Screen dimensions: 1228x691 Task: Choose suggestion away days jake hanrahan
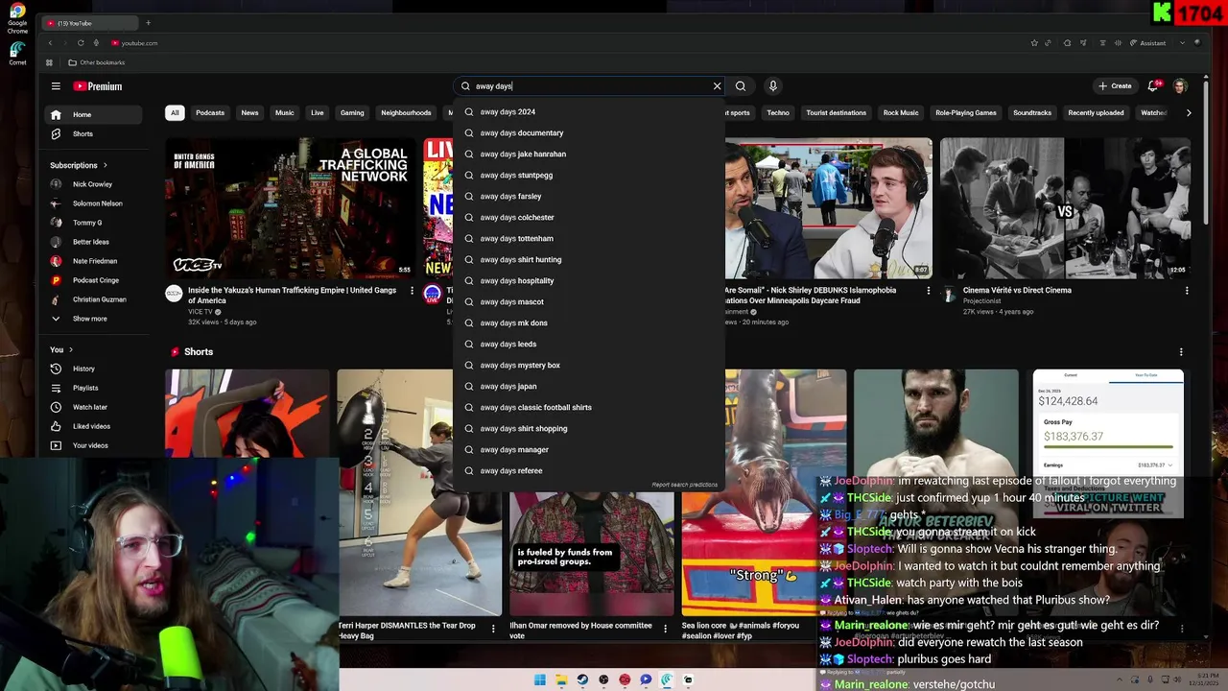(589, 154)
